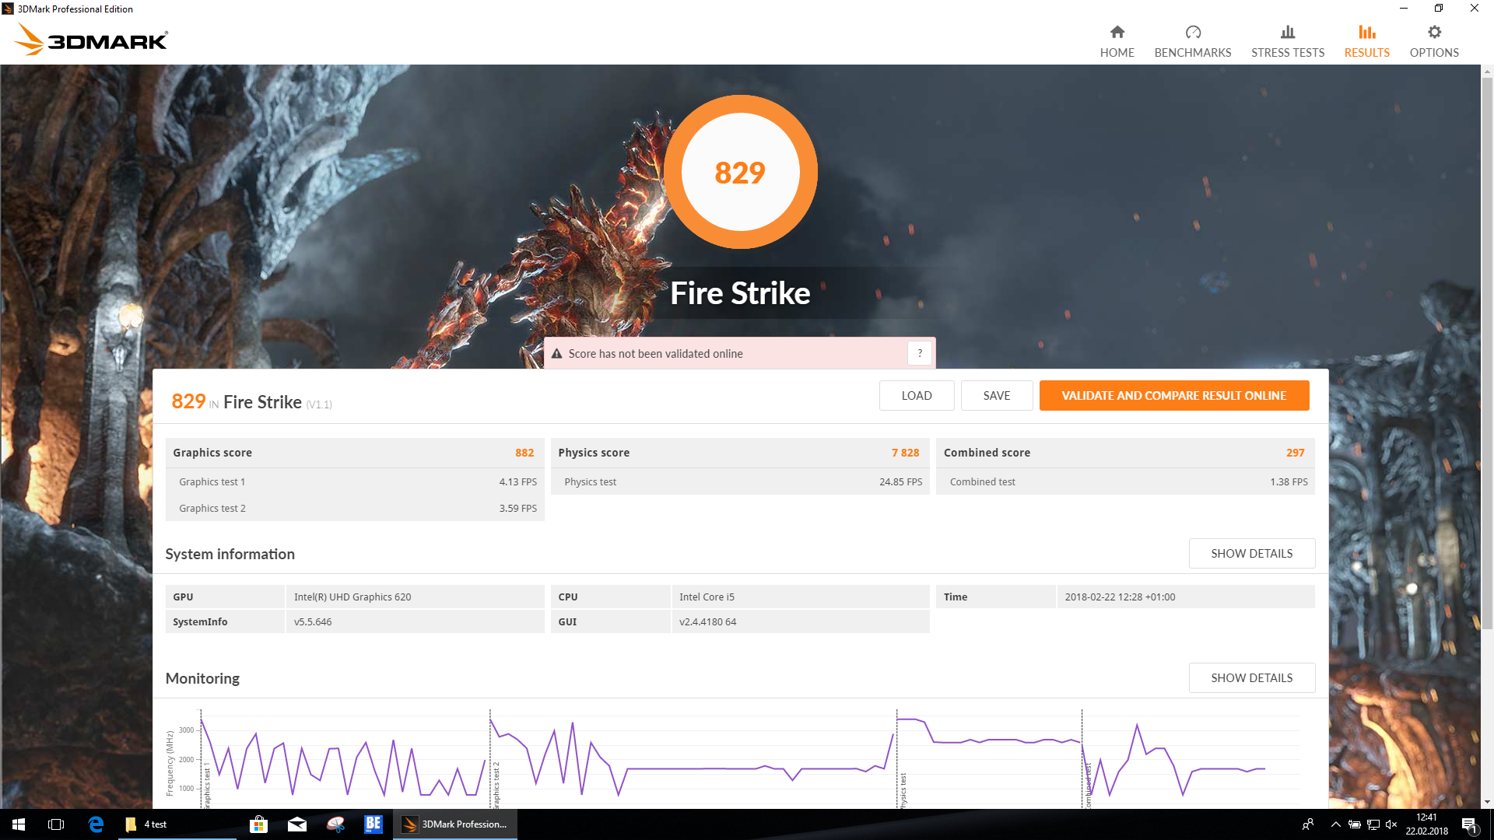Toggle muted volume icon in tray
The height and width of the screenshot is (840, 1494).
tap(1391, 824)
